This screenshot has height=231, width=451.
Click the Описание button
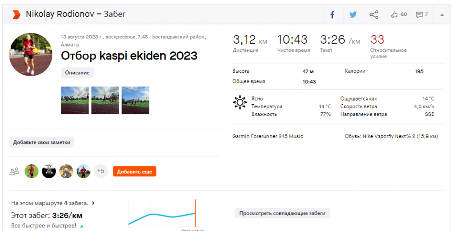click(77, 73)
